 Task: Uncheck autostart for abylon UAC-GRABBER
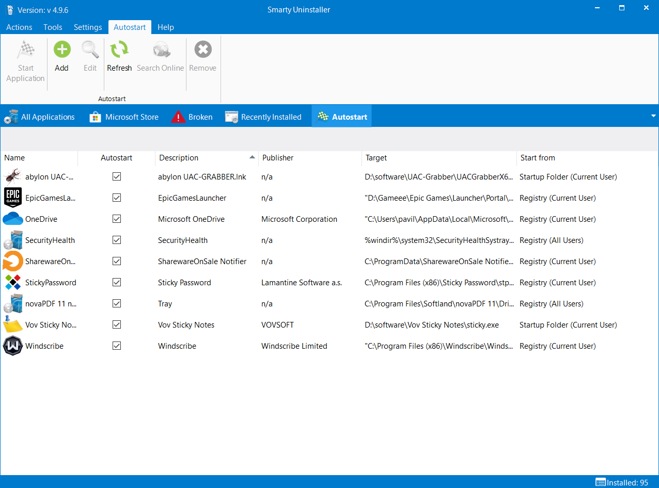click(117, 176)
